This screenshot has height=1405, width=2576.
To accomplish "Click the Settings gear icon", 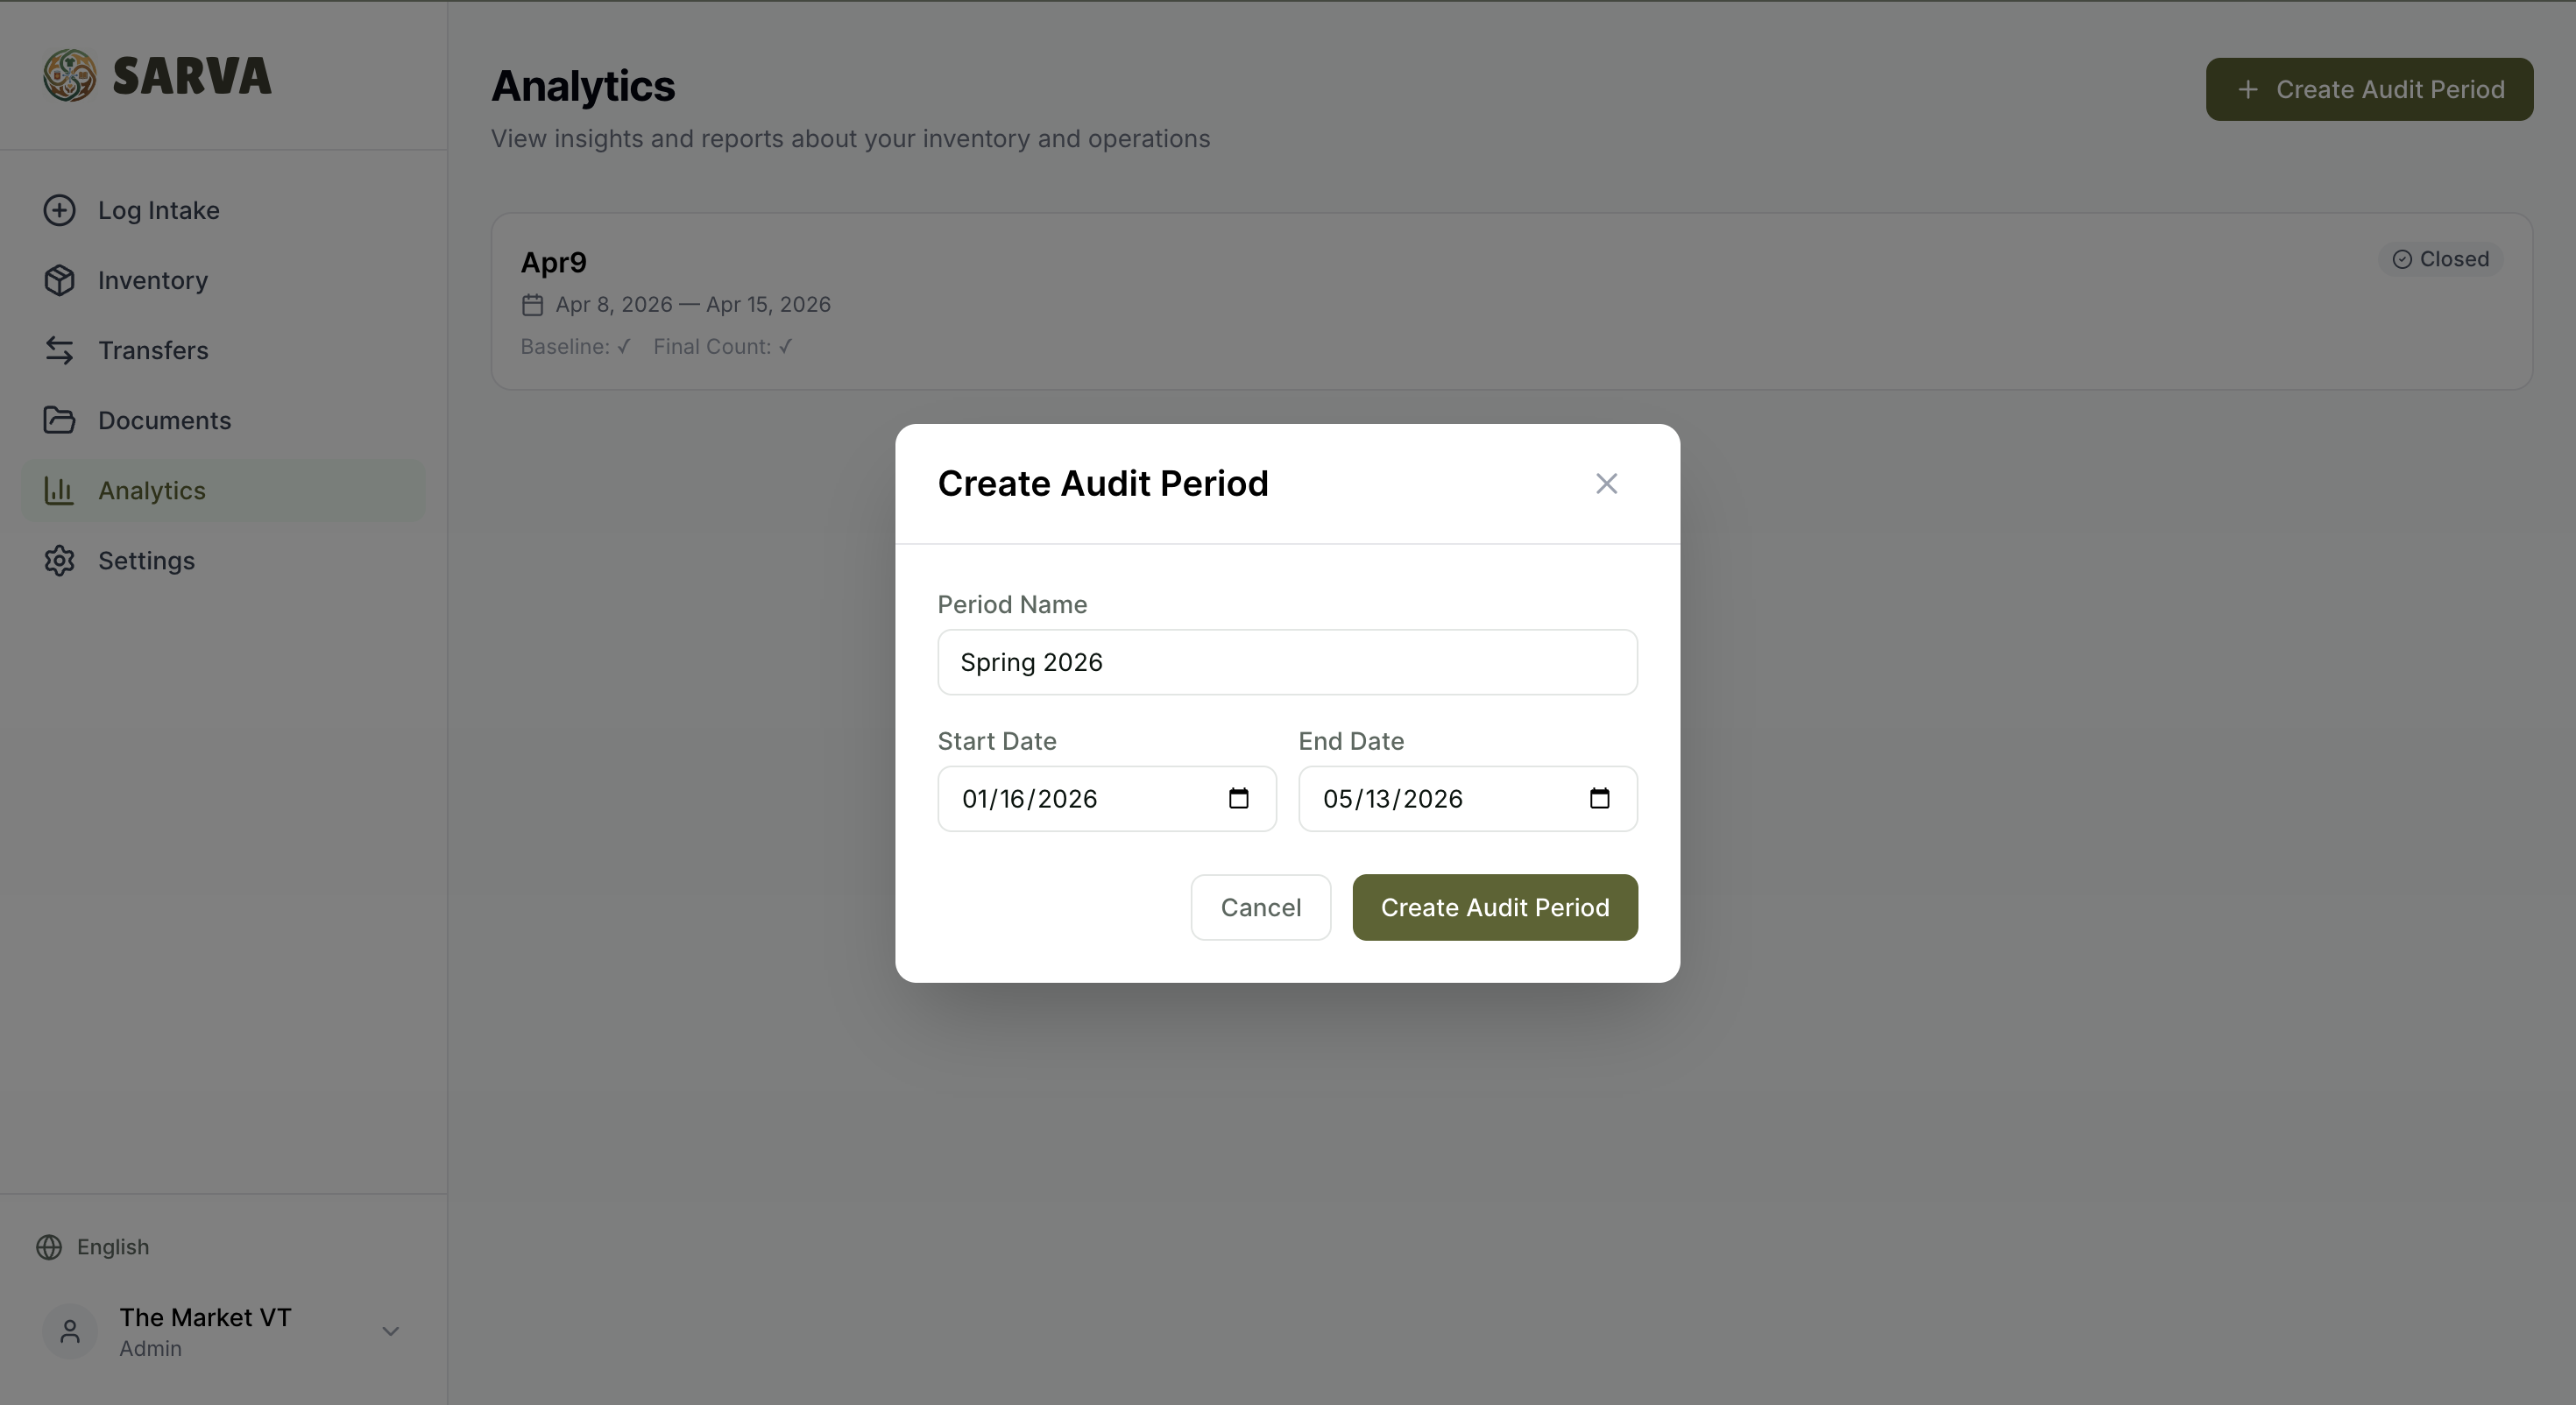I will (x=59, y=560).
